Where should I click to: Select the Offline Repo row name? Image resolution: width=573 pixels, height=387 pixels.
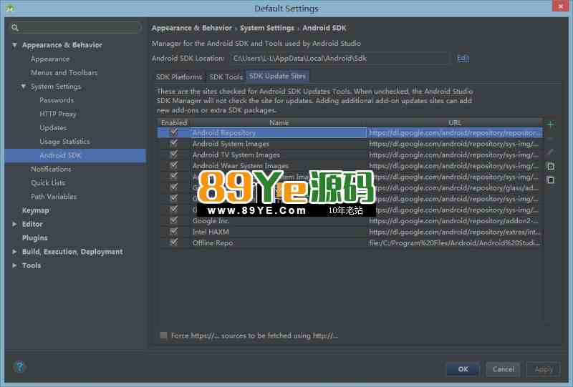coord(212,243)
